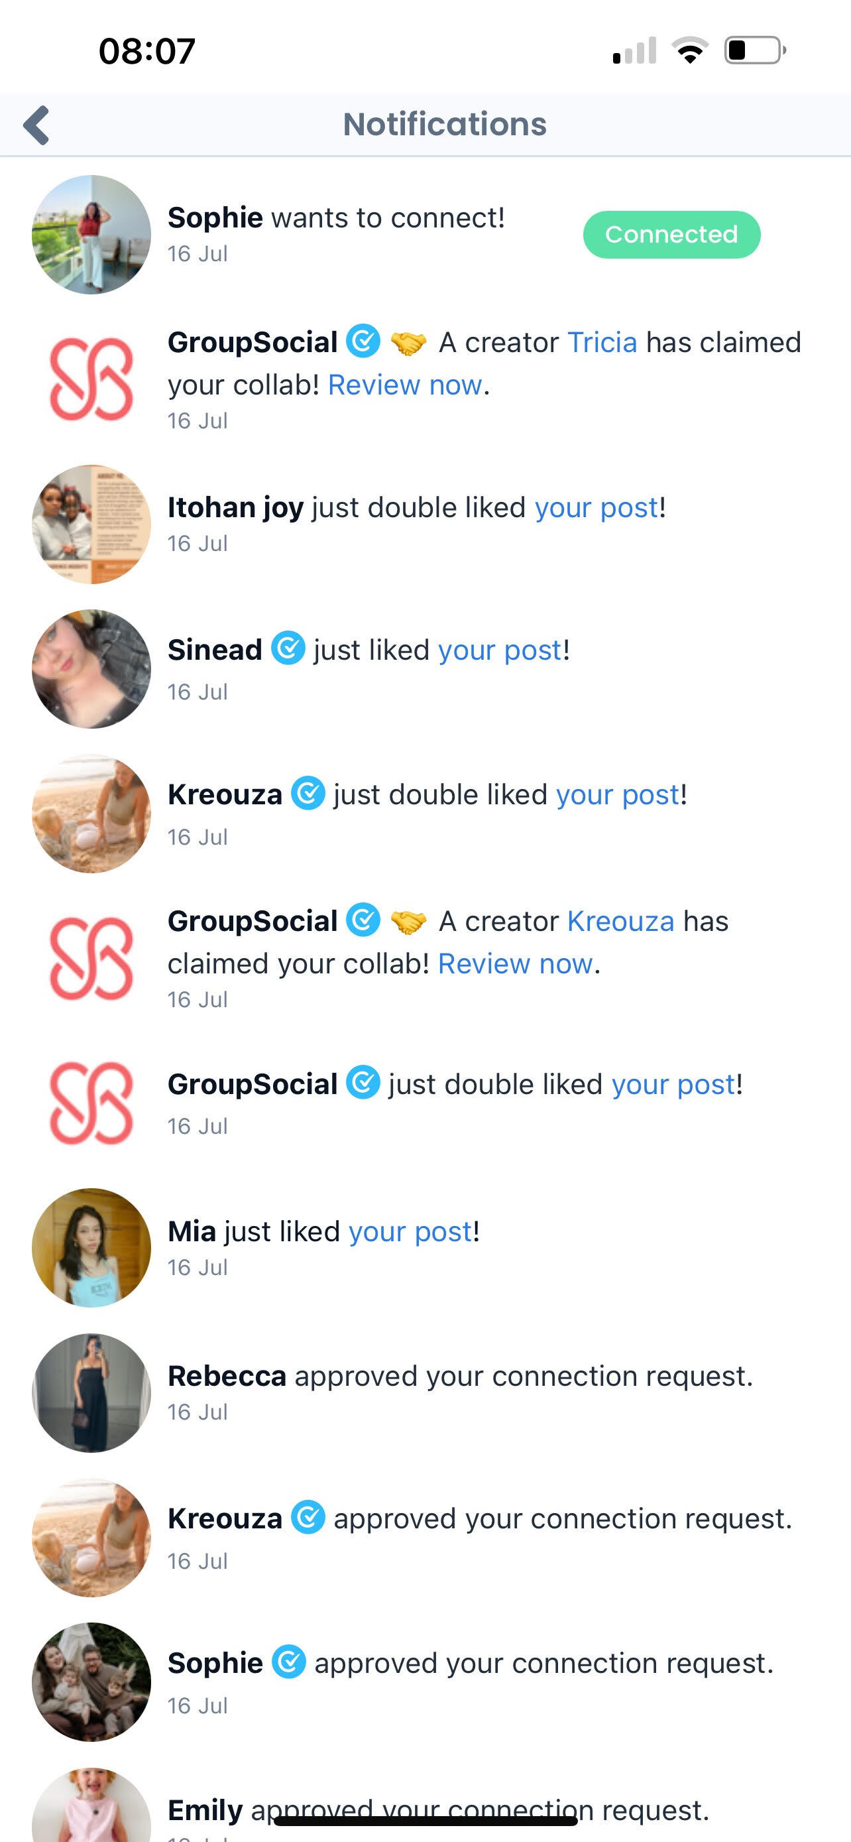Open 'your post' link in Kreouza's double like
The width and height of the screenshot is (851, 1842).
pos(617,794)
